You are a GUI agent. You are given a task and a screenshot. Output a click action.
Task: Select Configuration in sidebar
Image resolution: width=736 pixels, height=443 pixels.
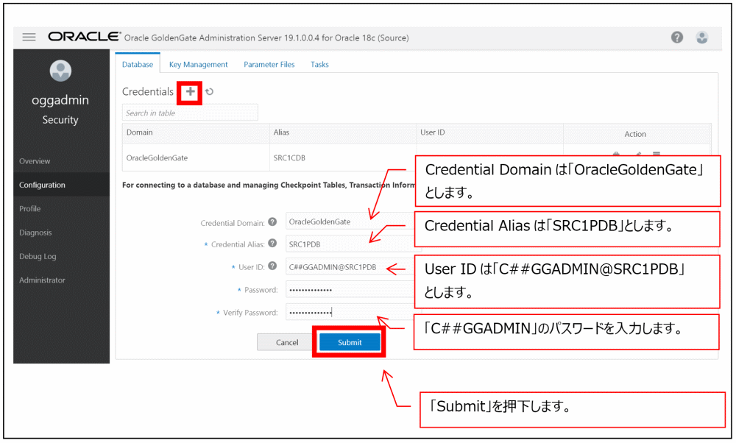click(x=62, y=185)
